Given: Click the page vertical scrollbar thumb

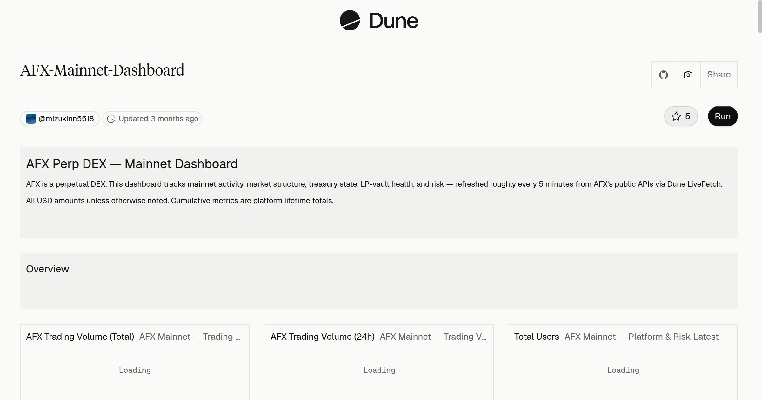Looking at the screenshot, I should [760, 17].
